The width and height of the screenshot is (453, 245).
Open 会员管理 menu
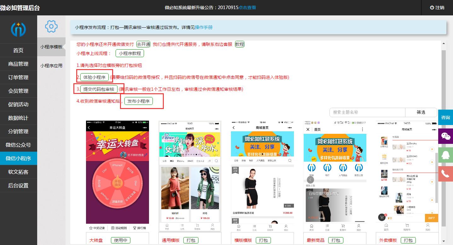18,91
